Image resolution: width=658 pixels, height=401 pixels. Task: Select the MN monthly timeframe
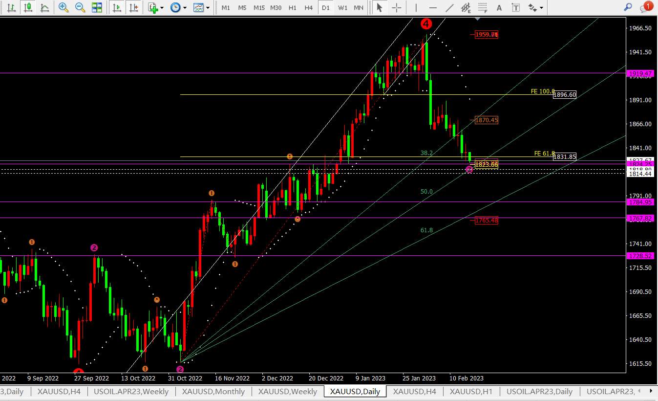click(x=359, y=8)
